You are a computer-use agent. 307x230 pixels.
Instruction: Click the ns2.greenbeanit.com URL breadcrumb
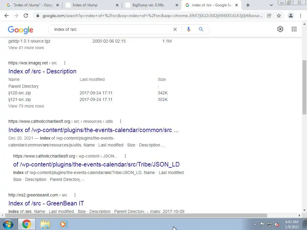(37, 195)
